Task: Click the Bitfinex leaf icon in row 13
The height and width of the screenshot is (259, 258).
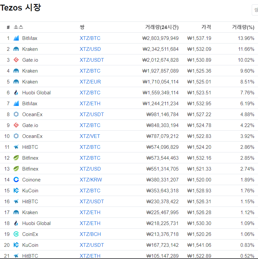Action: click(16, 169)
